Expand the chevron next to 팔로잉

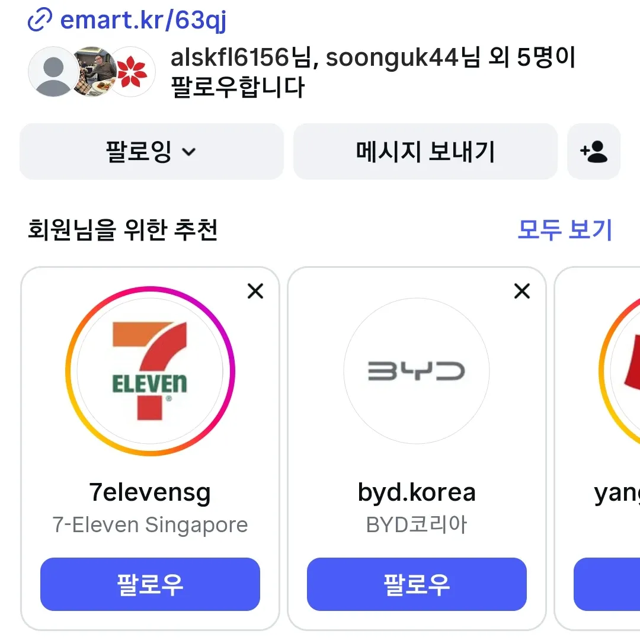pos(188,152)
